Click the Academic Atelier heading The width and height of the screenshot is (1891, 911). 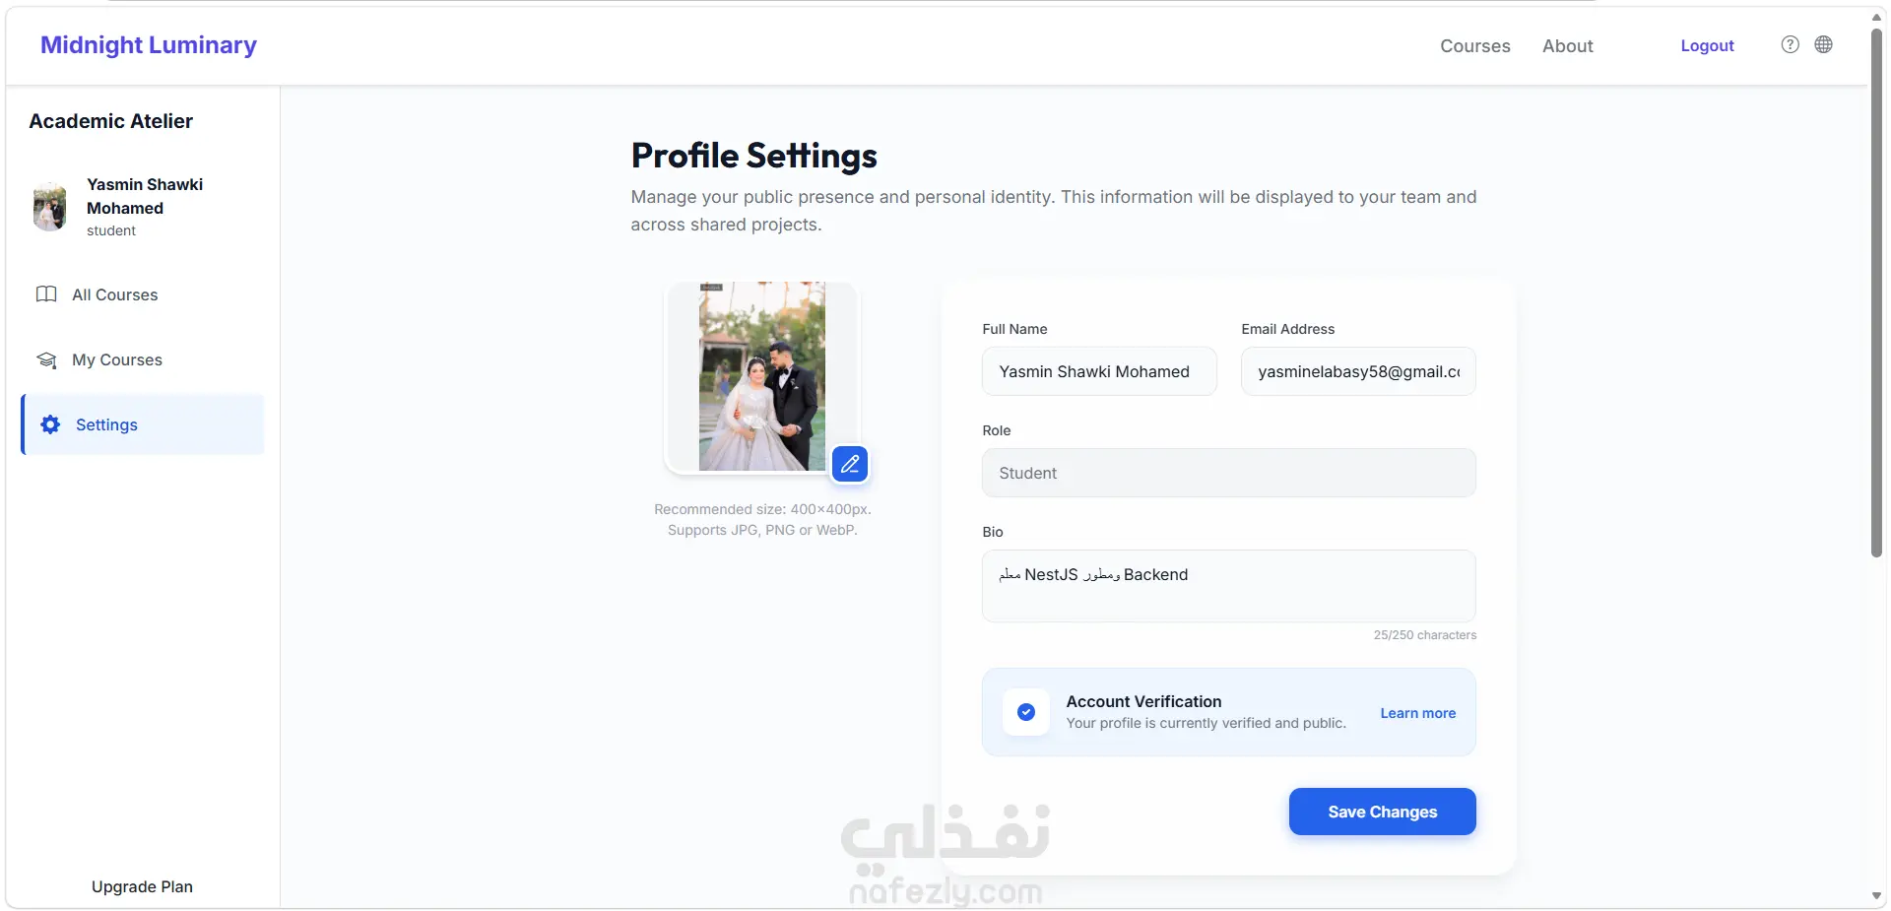pos(111,121)
